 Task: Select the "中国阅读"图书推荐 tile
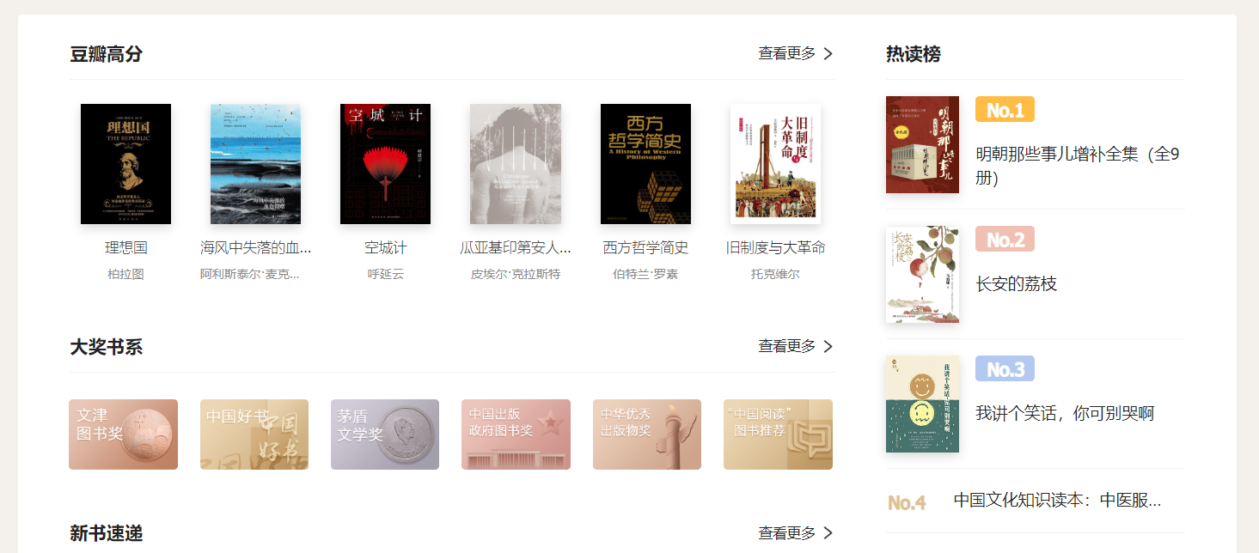[778, 434]
